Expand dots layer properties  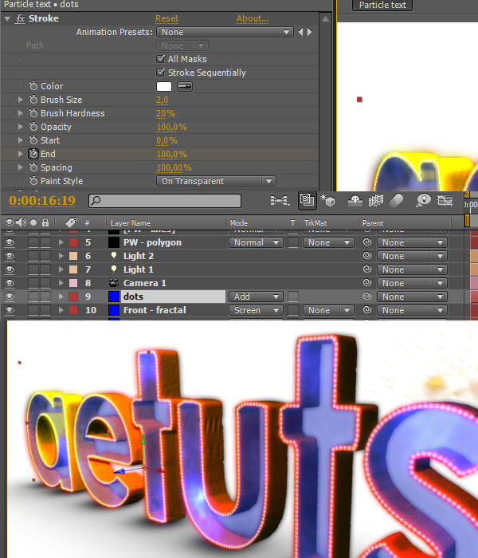tap(61, 297)
